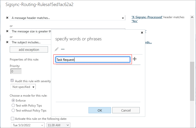
Task: Close the specify words dialog with X
Action: click(x=142, y=33)
